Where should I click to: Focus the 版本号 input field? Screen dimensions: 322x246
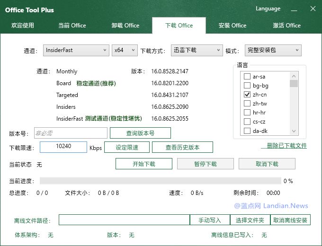(71, 133)
